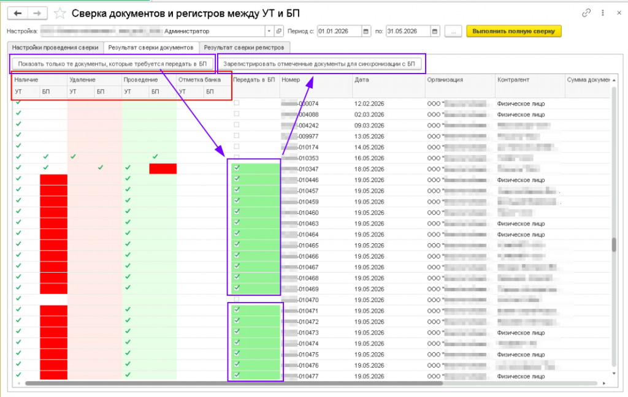Go back with the left arrow button

18,13
